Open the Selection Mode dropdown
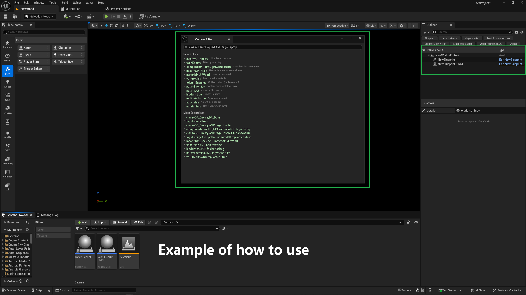The image size is (526, 295). (x=39, y=17)
